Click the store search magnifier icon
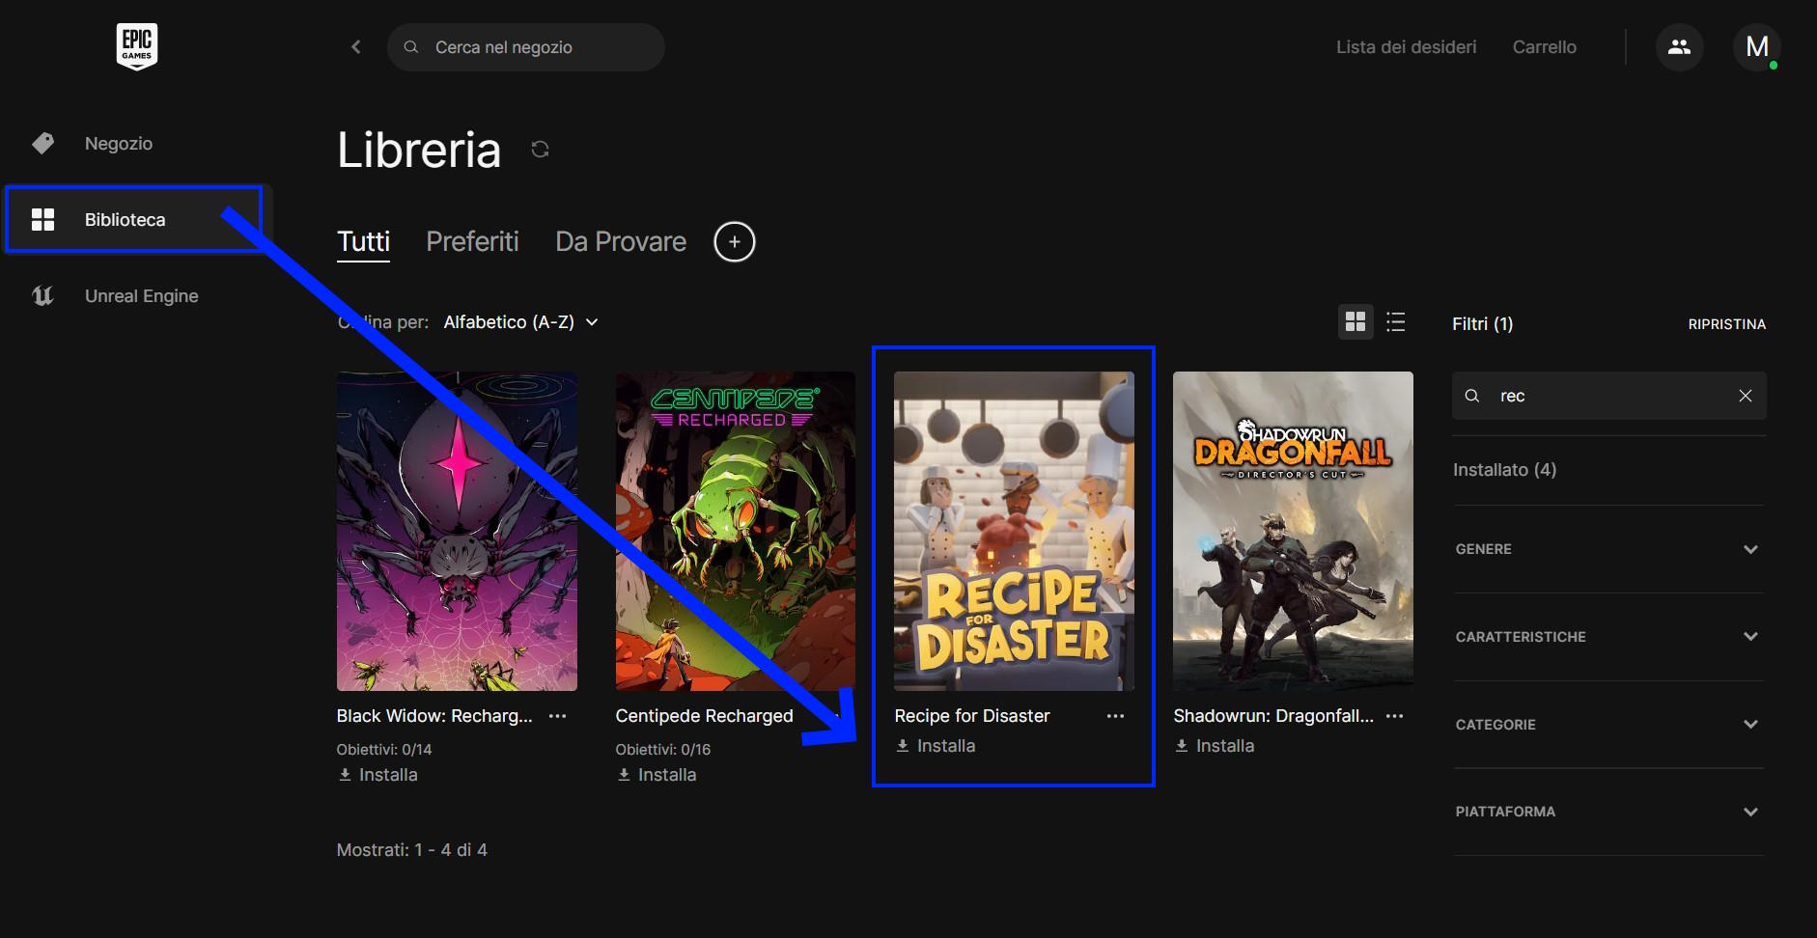This screenshot has height=938, width=1817. pos(411,46)
